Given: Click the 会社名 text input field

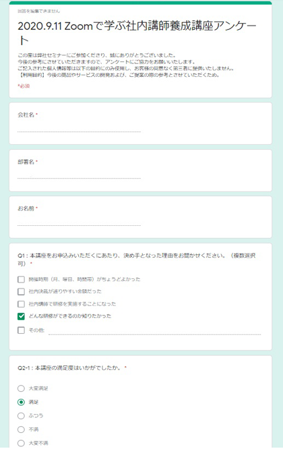Looking at the screenshot, I should point(79,127).
